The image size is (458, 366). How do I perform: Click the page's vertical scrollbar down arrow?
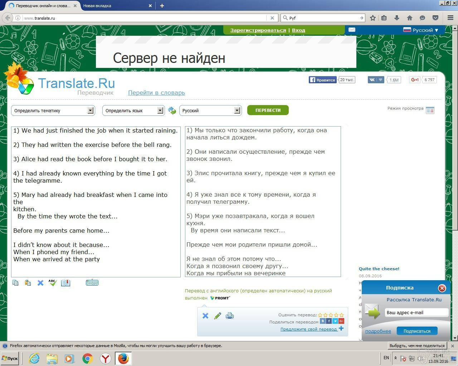coord(455,338)
